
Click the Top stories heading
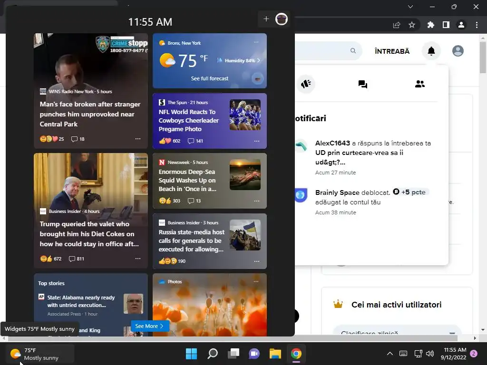pyautogui.click(x=51, y=283)
